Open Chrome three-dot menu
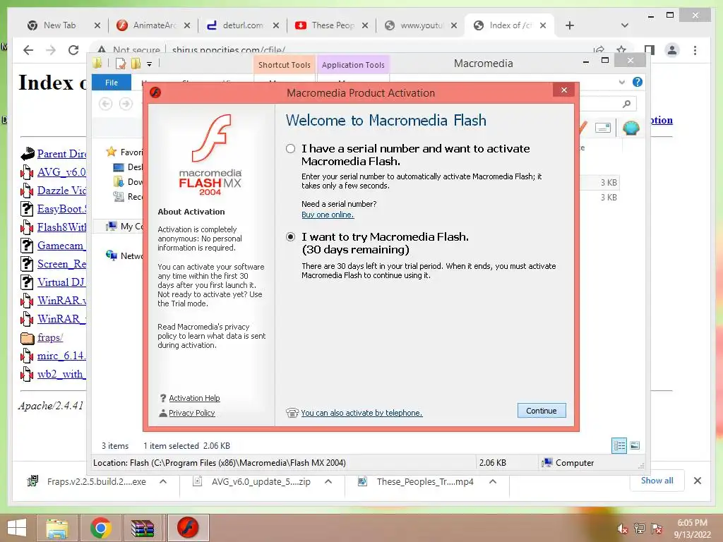This screenshot has height=542, width=723. pos(695,50)
